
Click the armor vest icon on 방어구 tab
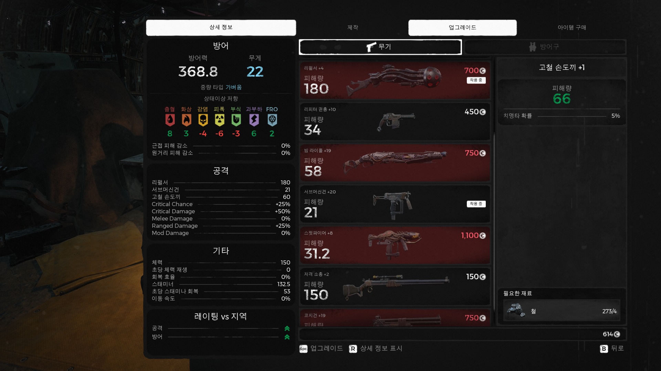[x=533, y=47]
